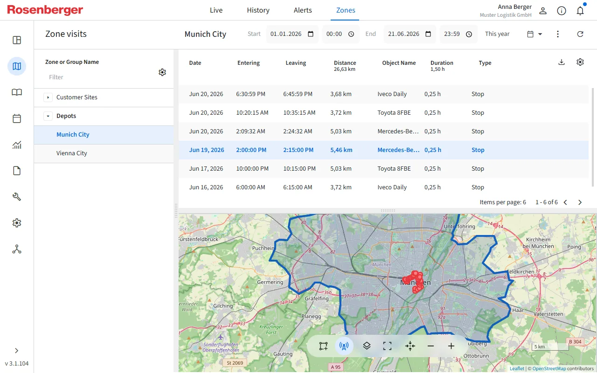Open the analytics chart sidebar icon
The width and height of the screenshot is (597, 373).
[17, 145]
